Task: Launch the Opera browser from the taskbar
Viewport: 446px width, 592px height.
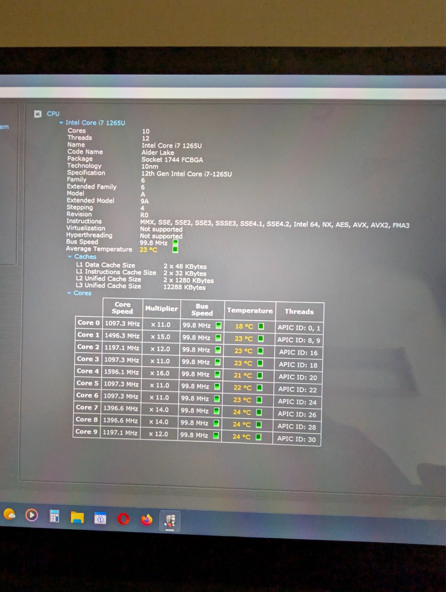Action: [123, 519]
